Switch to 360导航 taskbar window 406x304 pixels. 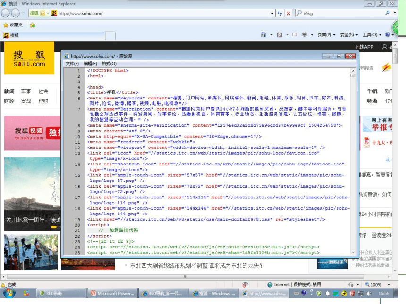[163, 293]
